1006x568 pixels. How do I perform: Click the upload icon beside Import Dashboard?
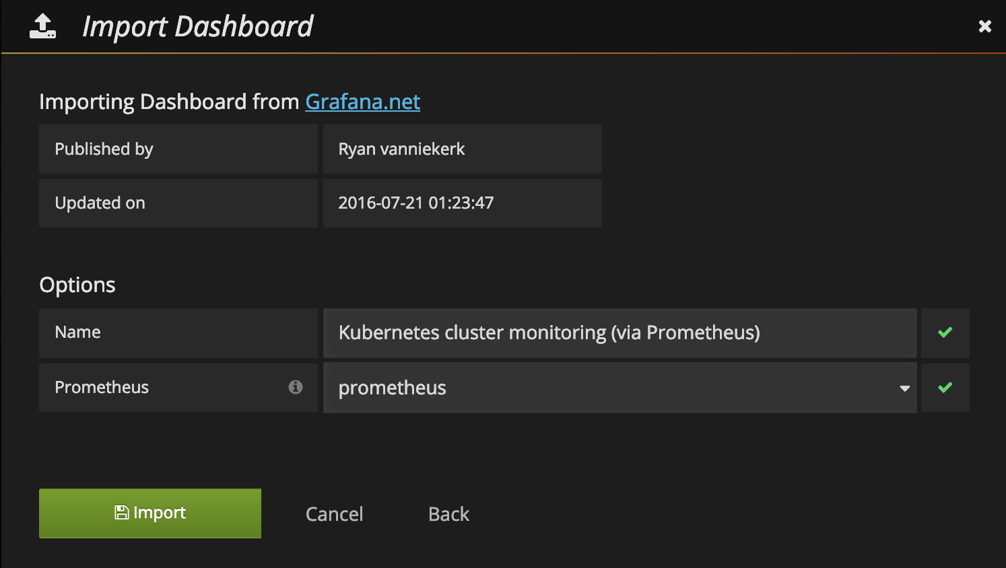42,26
